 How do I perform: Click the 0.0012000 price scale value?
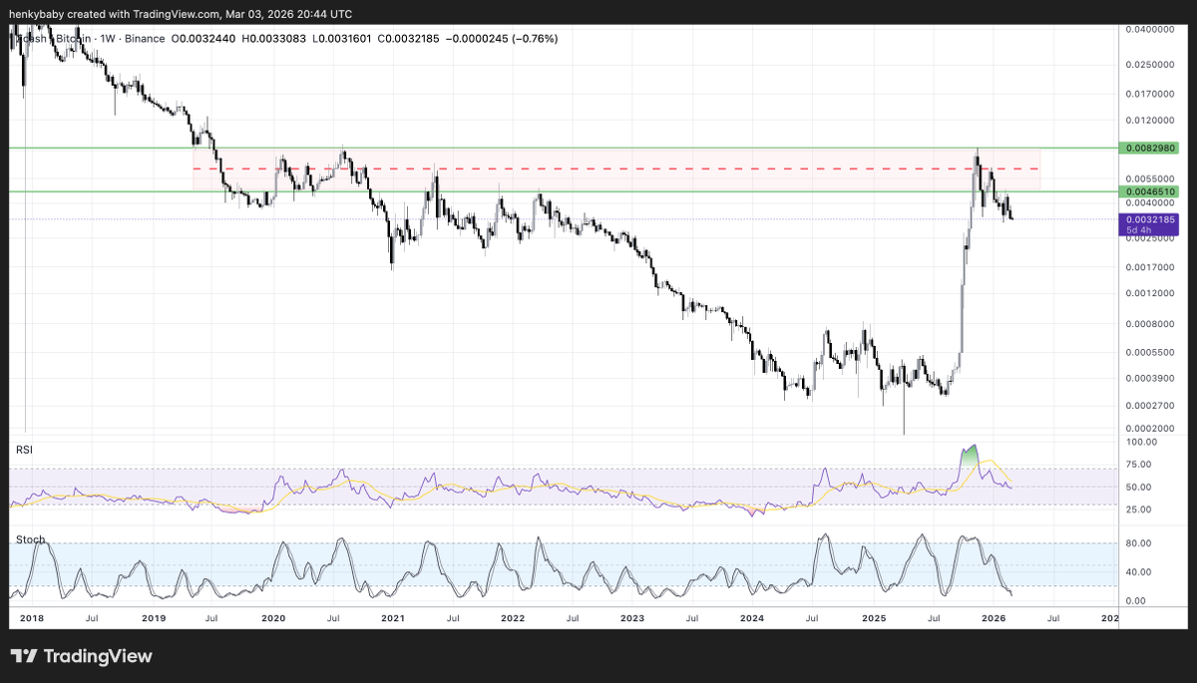(1150, 293)
